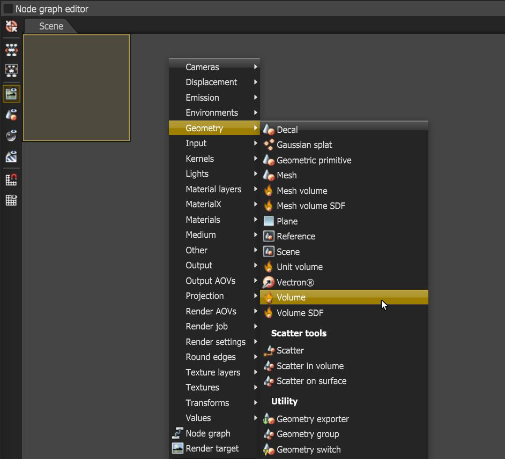Screen dimensions: 505x459
Task: Open the Round edges entry
Action: [x=214, y=357]
